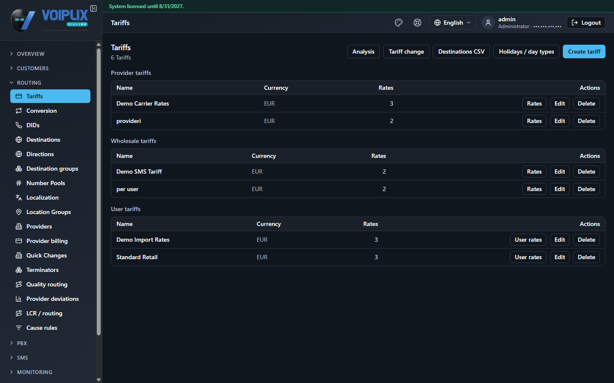
Task: Click the Cause rules filter icon
Action: tap(19, 328)
